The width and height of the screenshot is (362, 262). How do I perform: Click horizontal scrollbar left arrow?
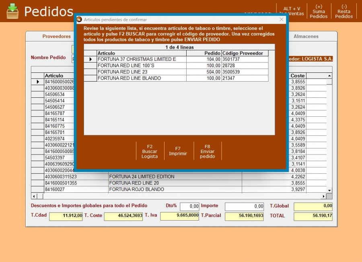click(x=34, y=196)
